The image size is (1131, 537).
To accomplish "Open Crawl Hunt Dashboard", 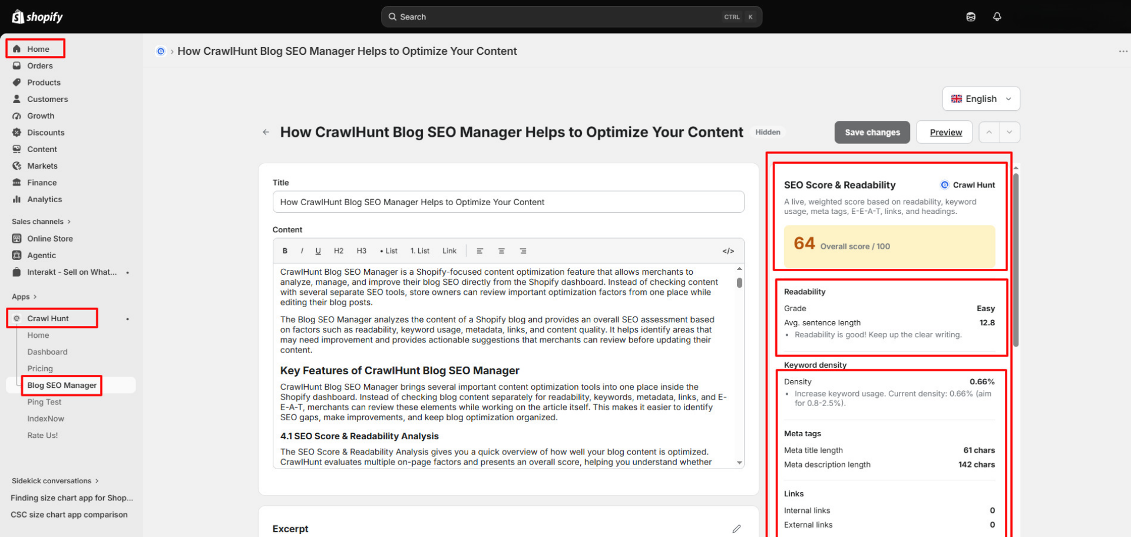I will point(47,352).
